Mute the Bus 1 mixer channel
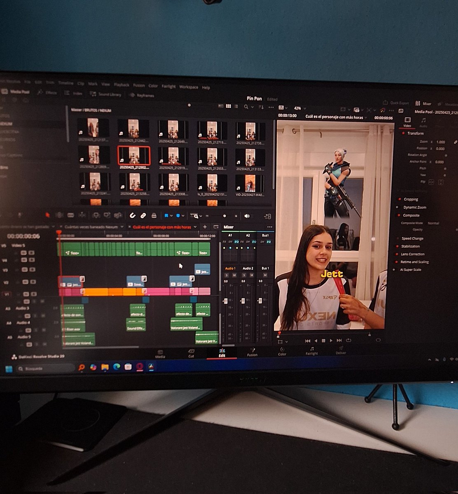The image size is (458, 494). [x=266, y=275]
